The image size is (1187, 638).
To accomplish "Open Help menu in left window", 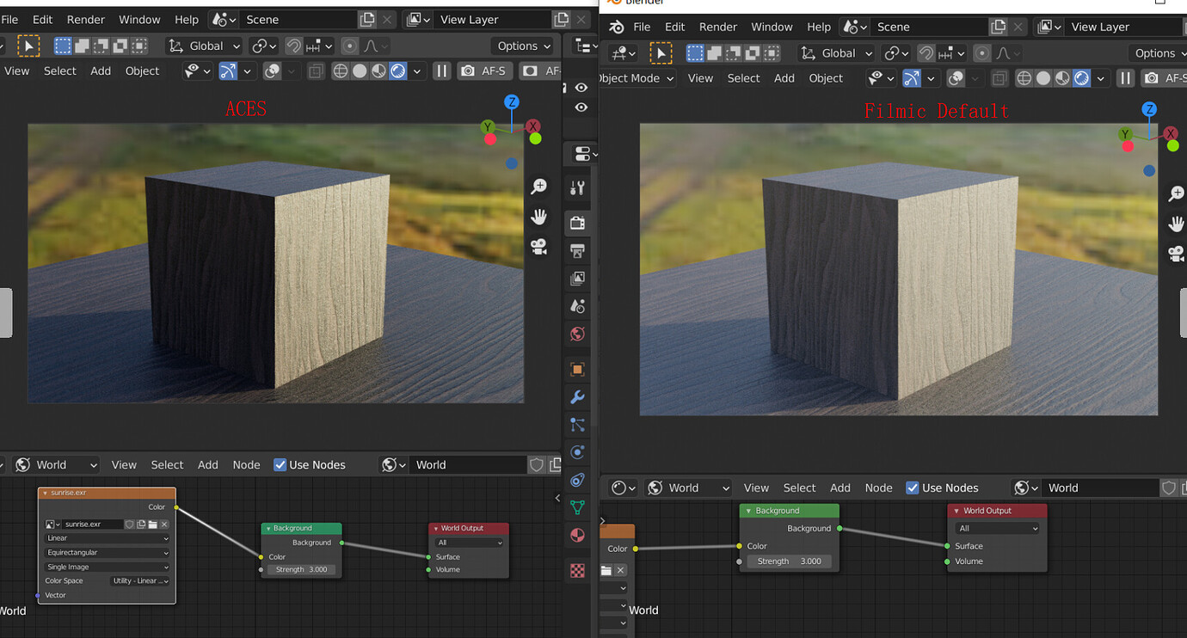I will click(x=187, y=19).
